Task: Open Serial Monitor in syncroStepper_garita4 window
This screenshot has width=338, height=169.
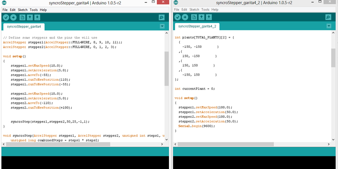Action: coord(161,17)
